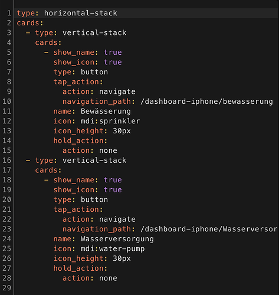The image size is (279, 295).
Task: Click show_name key on line 5
Action: click(74, 53)
